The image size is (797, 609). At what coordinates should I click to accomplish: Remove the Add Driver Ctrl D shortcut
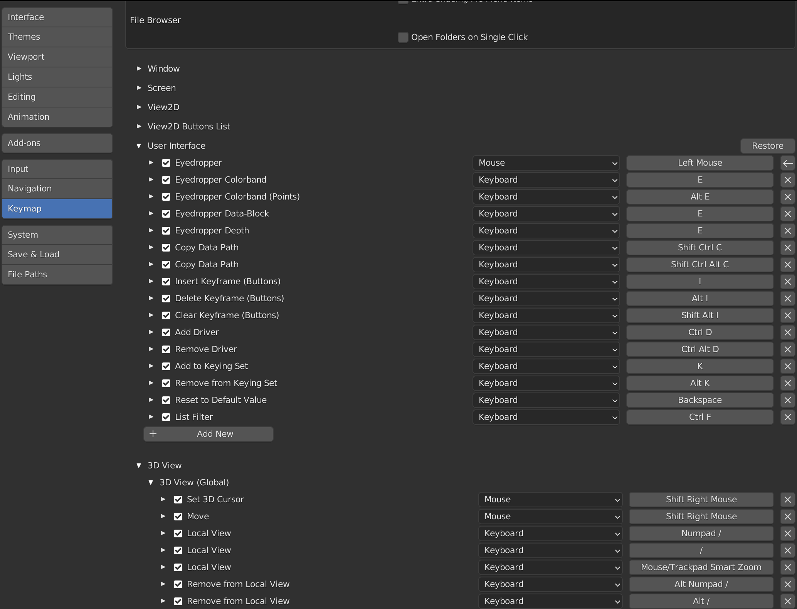click(788, 332)
